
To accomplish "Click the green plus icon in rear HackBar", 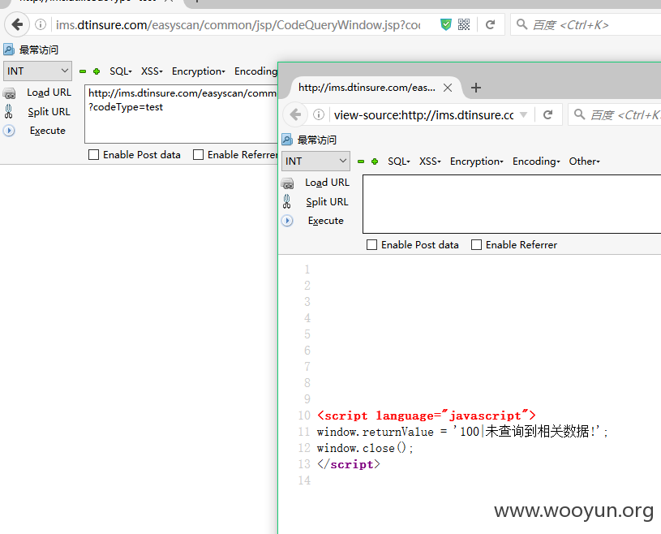I will [97, 71].
